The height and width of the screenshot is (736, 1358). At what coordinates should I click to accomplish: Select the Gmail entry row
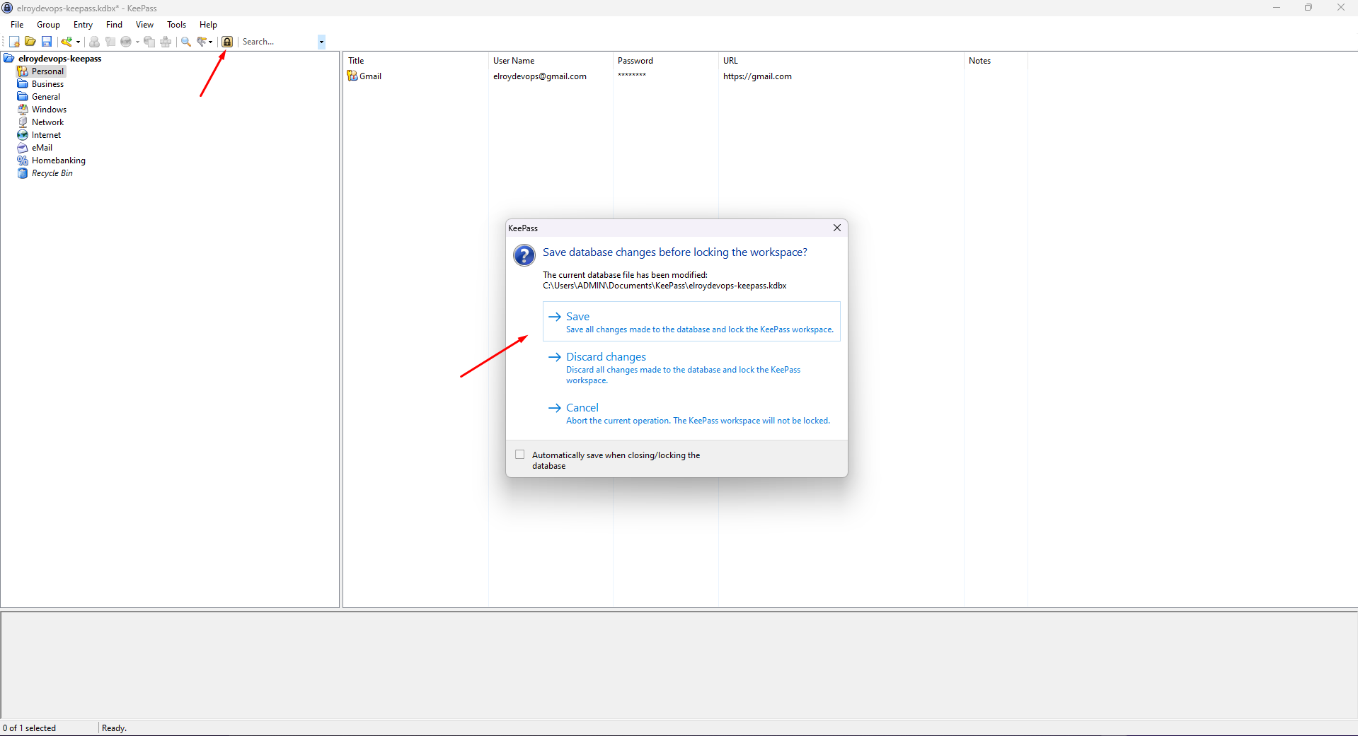pos(685,76)
